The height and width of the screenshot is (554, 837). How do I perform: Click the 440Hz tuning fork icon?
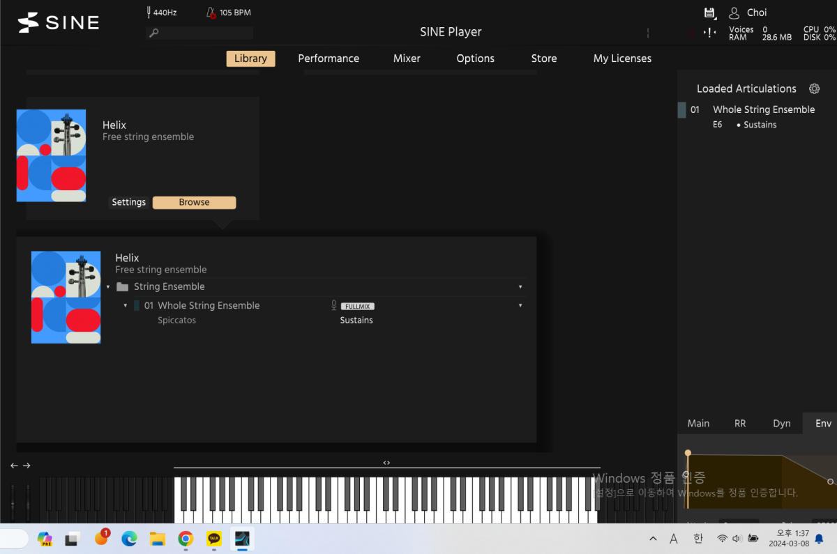pyautogui.click(x=149, y=13)
